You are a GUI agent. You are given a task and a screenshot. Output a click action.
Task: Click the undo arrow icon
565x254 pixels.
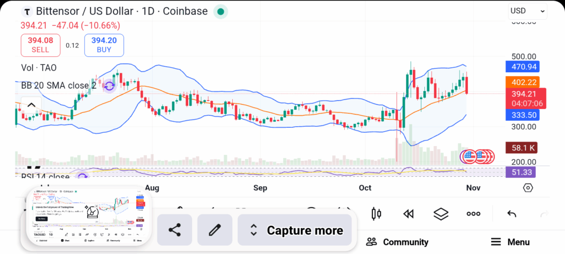tap(511, 214)
